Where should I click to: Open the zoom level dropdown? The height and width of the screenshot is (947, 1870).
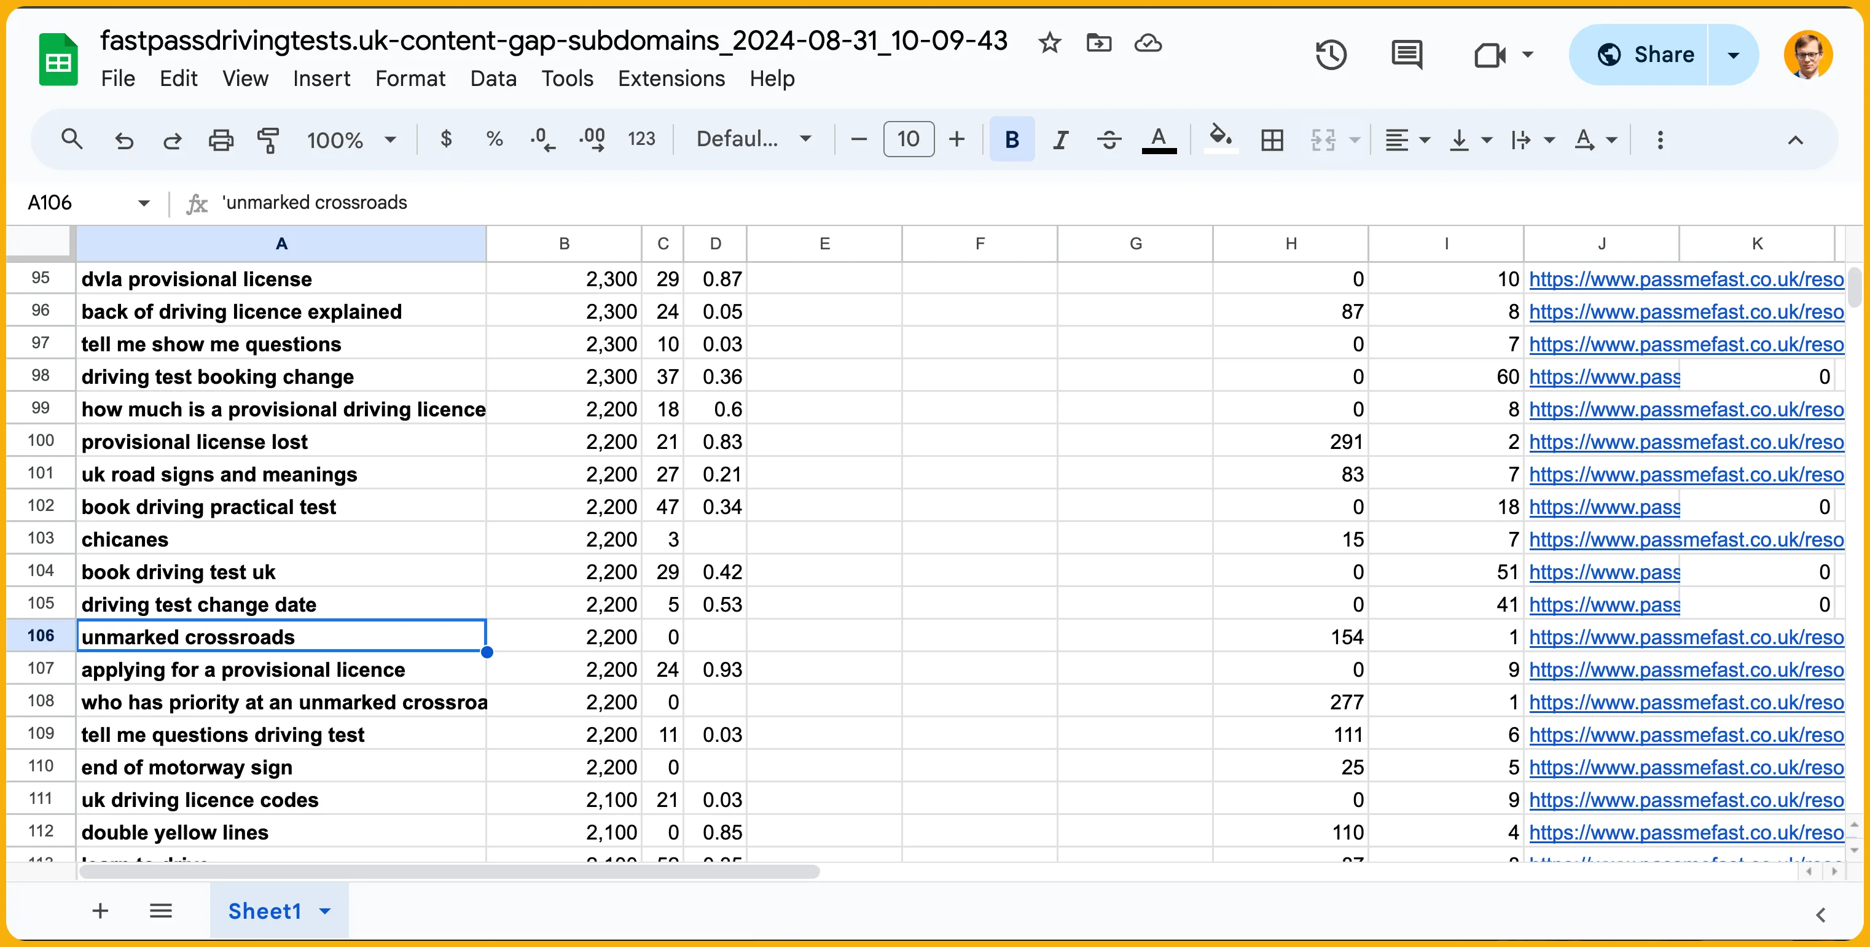click(x=351, y=139)
